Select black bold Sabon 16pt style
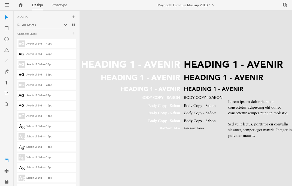The width and height of the screenshot is (292, 186). (47, 168)
